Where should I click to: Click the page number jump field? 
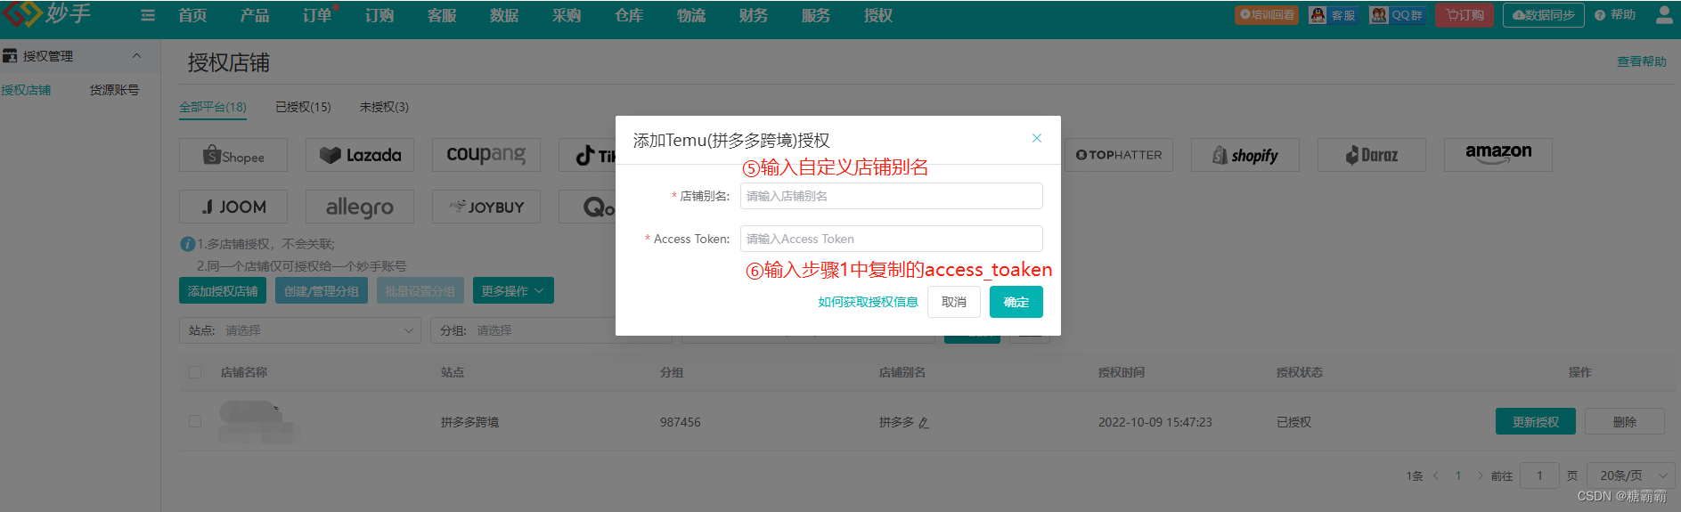coord(1539,475)
